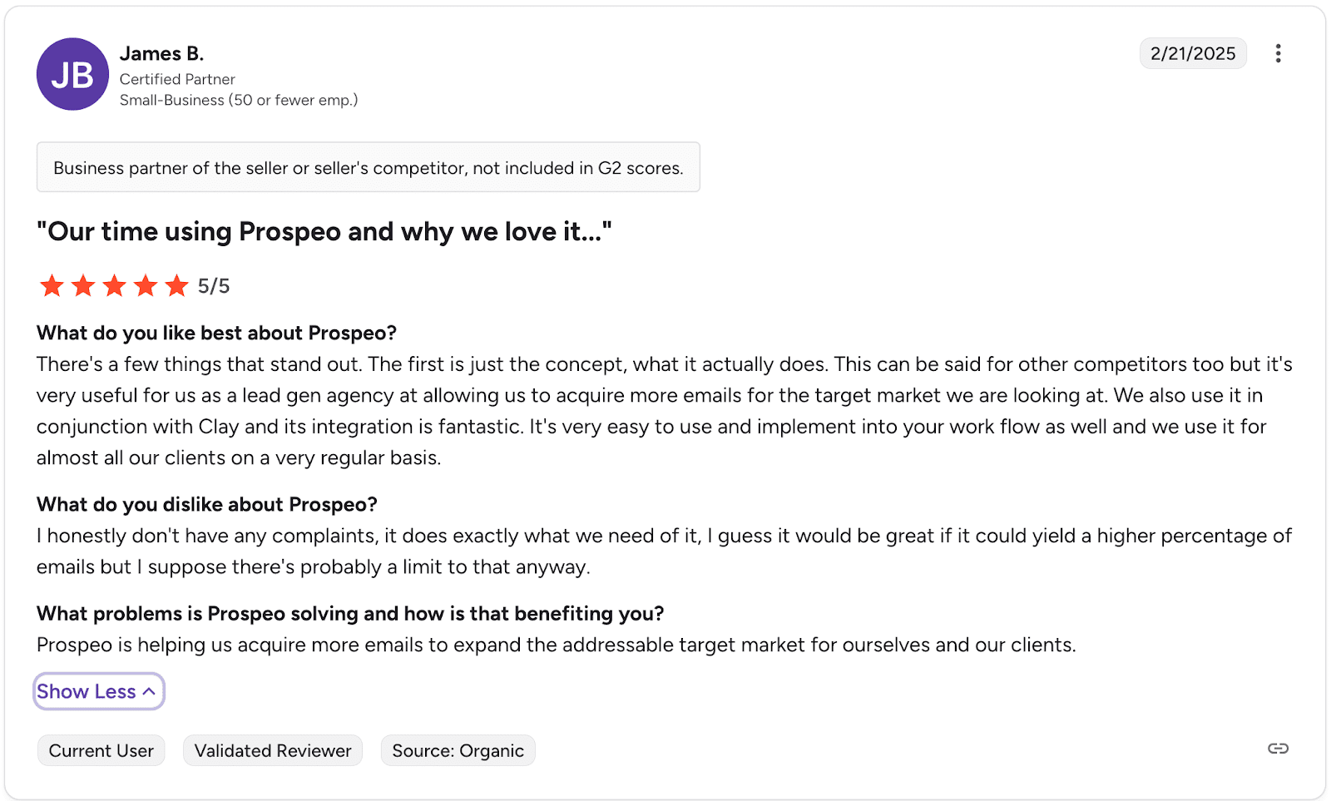Click the 2/21/2025 date badge
This screenshot has height=801, width=1331.
point(1192,53)
